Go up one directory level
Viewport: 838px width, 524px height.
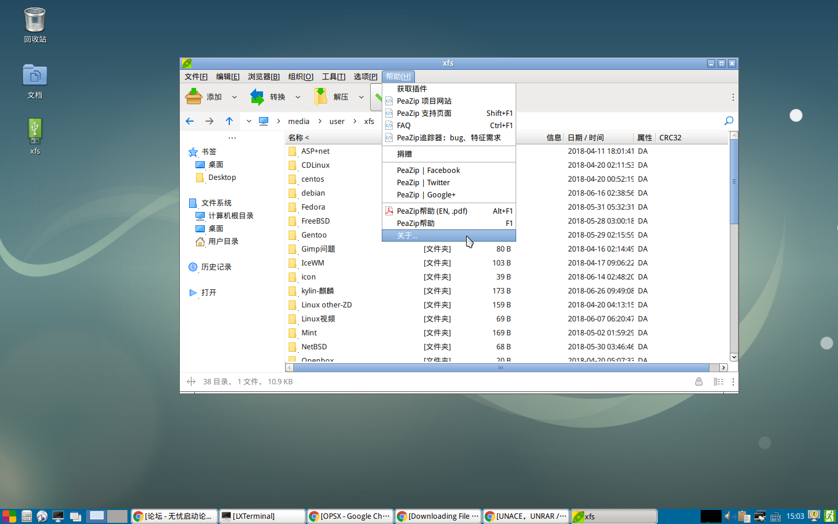229,121
